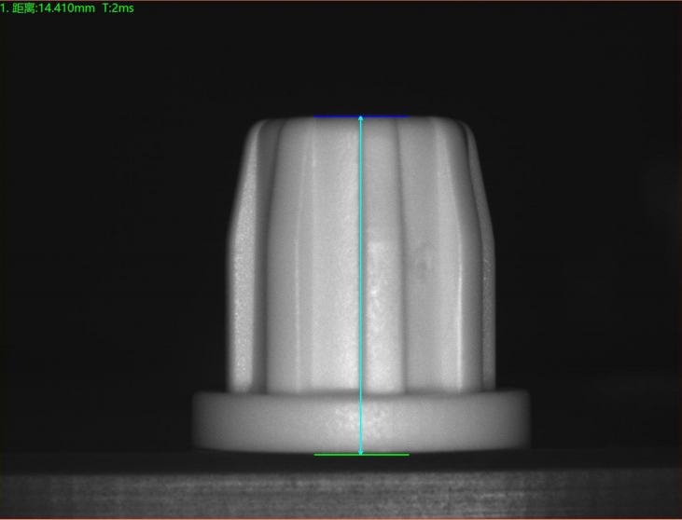
Task: Click the middle of the cyan measurement line
Action: pyautogui.click(x=361, y=285)
